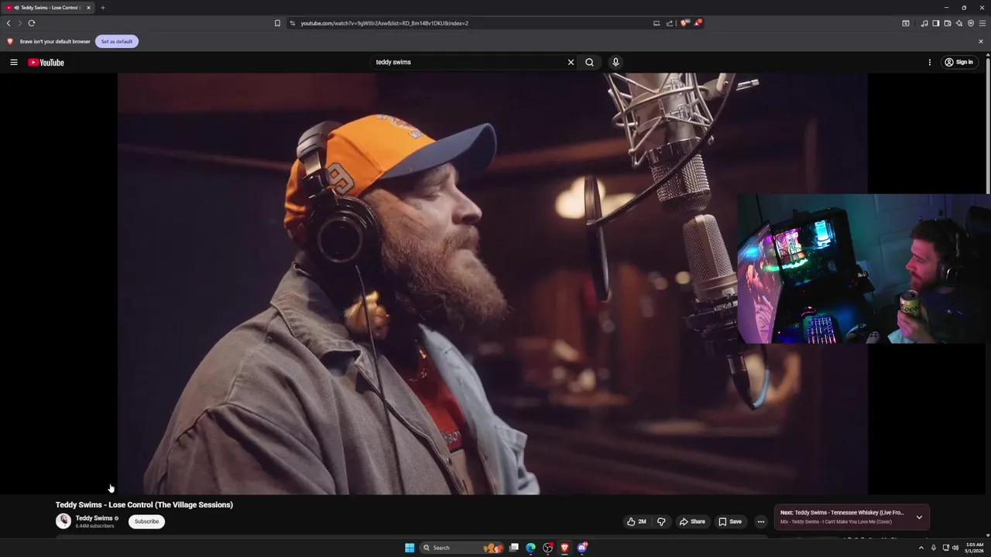This screenshot has height=557, width=991.
Task: Open Brave browser taskbar icon
Action: click(565, 548)
